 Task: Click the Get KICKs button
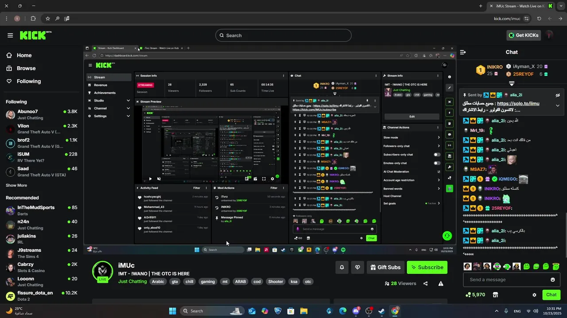point(524,35)
